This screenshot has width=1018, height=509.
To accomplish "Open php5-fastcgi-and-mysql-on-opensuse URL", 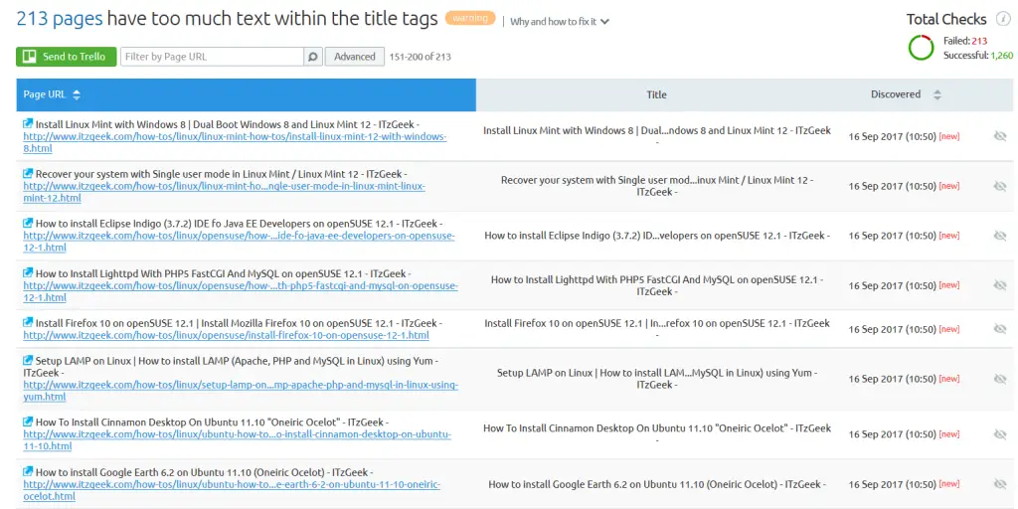I will (241, 291).
